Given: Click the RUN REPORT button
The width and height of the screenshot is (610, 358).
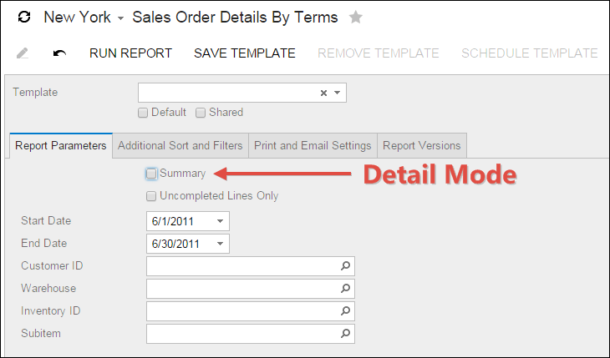Looking at the screenshot, I should [x=130, y=53].
